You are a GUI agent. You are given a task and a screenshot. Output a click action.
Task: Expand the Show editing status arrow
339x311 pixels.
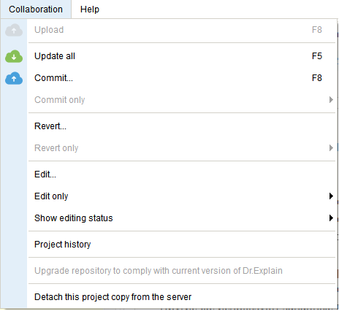331,218
